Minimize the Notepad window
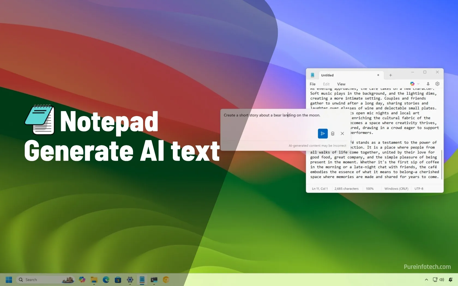This screenshot has width=458, height=286. [x=412, y=72]
